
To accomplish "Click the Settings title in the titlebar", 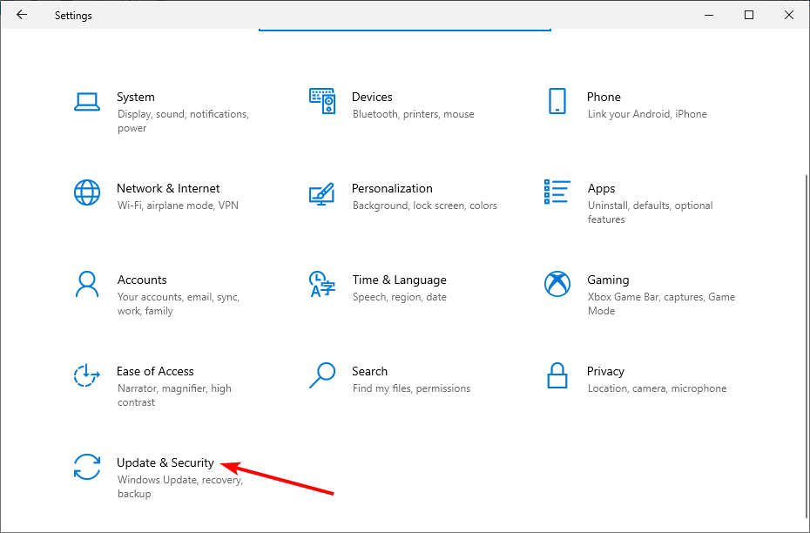I will coord(72,15).
